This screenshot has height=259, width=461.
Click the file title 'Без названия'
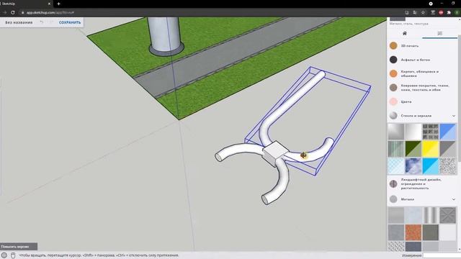point(19,22)
